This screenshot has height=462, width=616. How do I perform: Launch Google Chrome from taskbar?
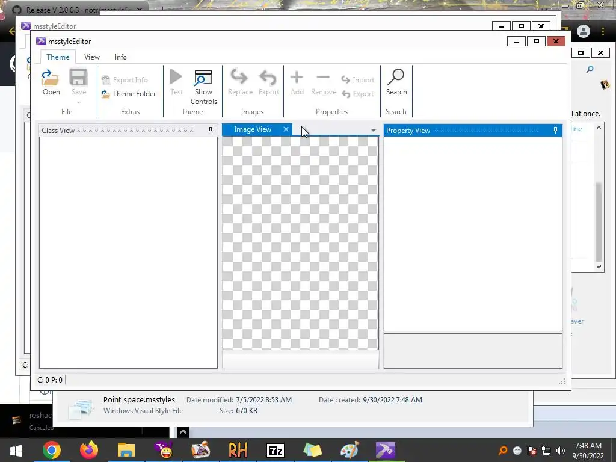52,450
